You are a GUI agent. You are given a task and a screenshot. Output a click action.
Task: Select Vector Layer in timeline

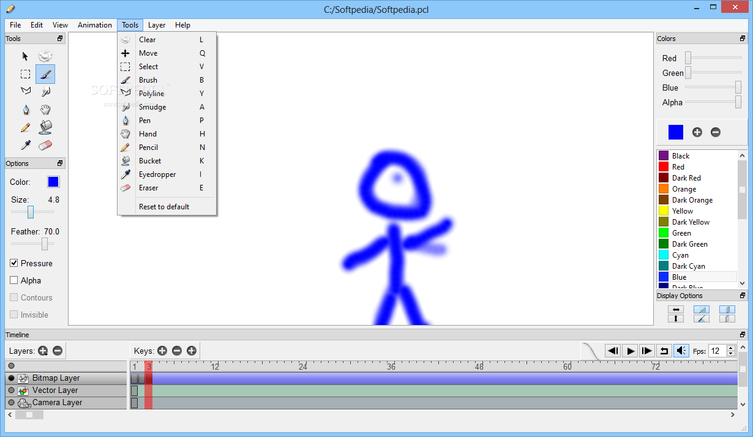(55, 390)
